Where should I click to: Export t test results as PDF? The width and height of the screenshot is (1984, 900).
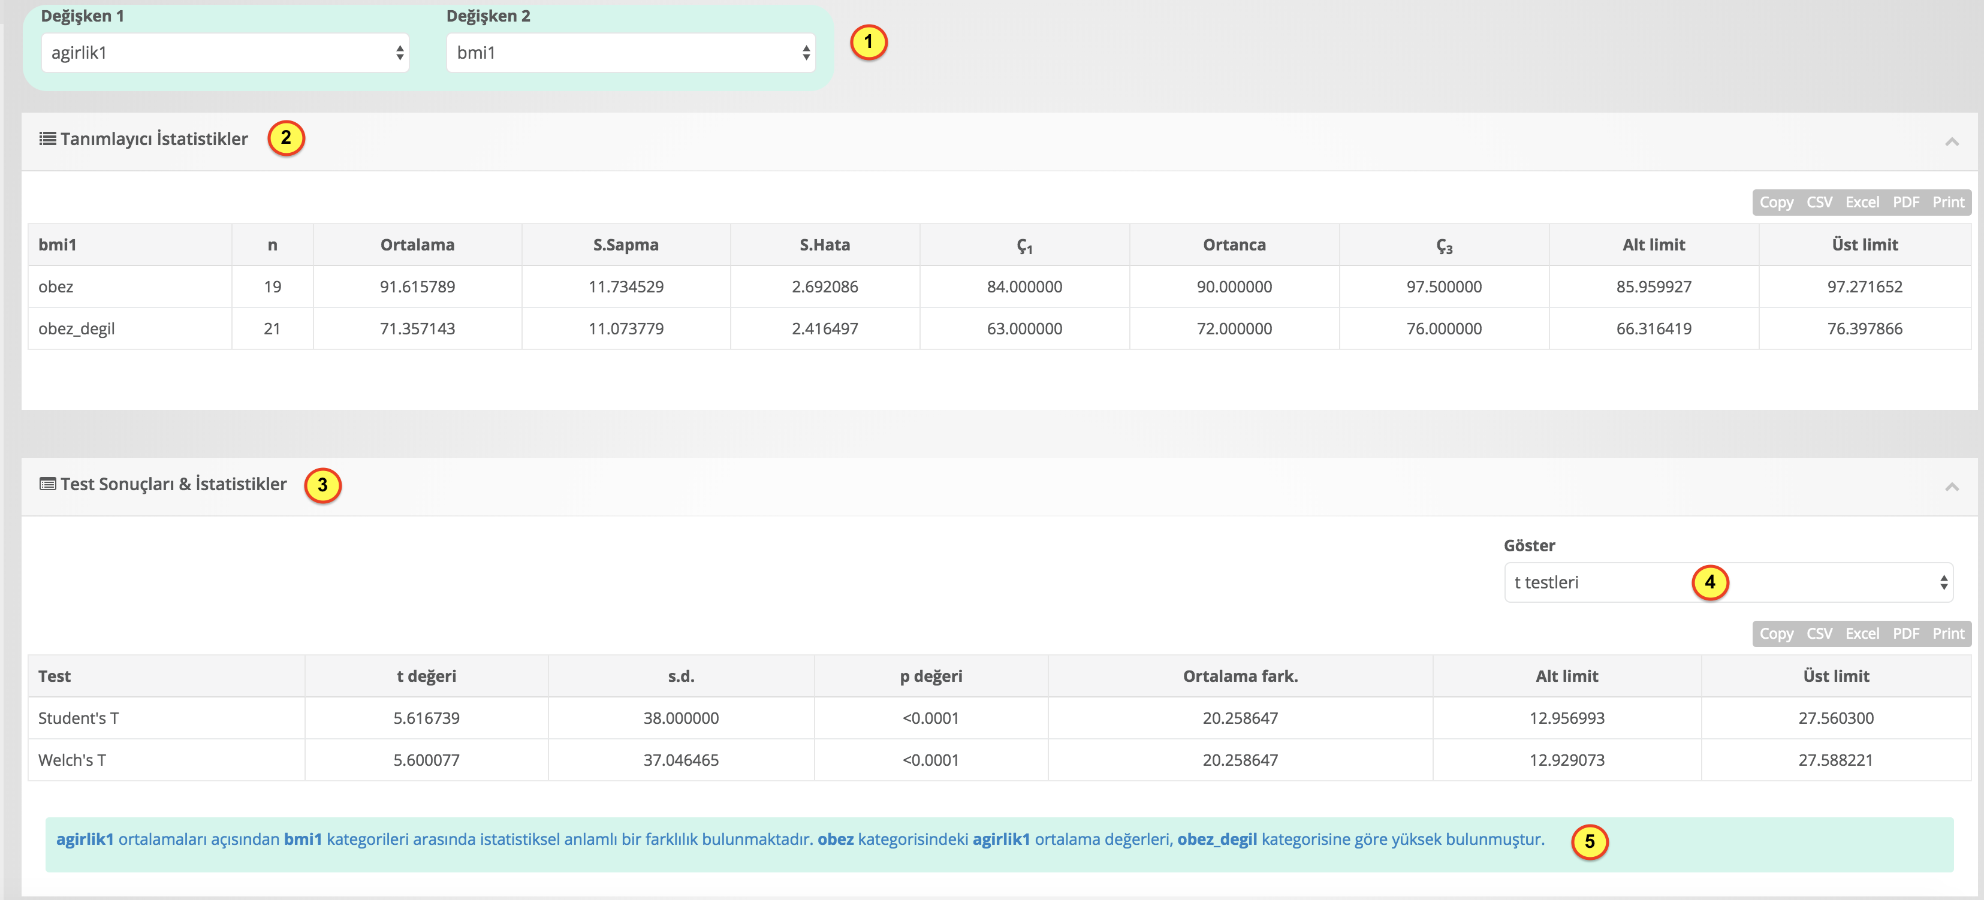coord(1905,633)
